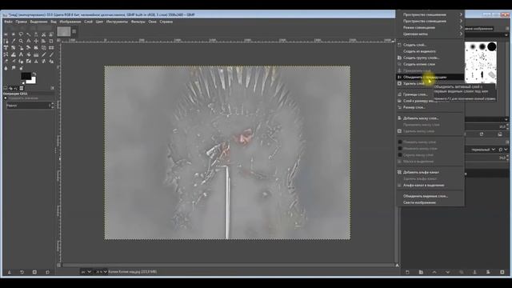Create new layer button in Layers panel

click(x=407, y=272)
